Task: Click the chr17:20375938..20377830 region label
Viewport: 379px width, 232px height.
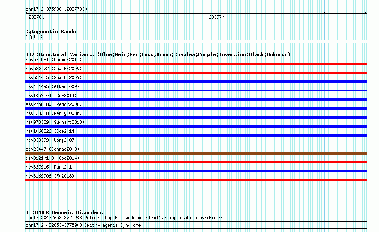Action: [56, 9]
